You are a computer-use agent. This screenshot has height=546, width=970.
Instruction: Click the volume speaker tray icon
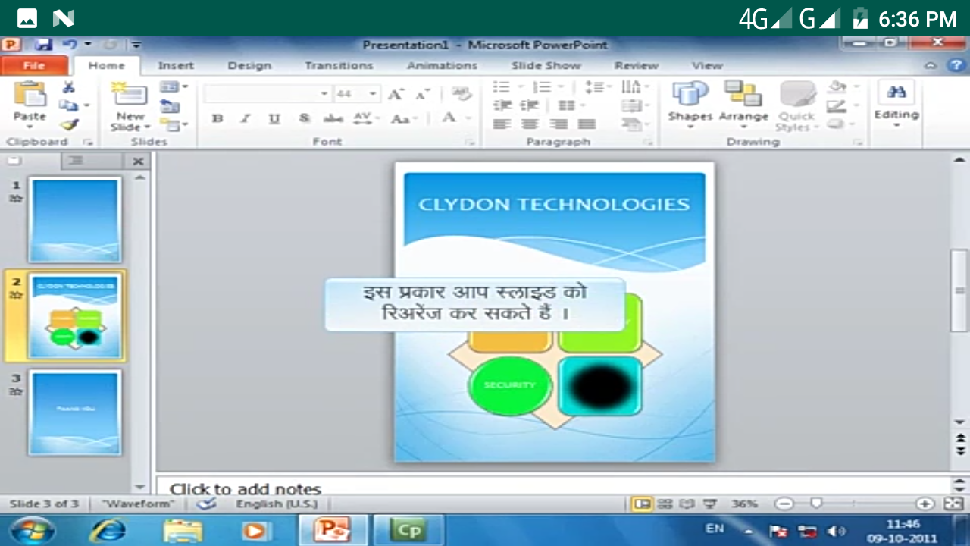[837, 531]
